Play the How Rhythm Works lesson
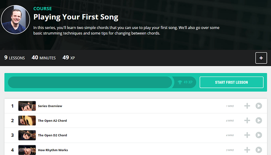This screenshot has width=271, height=155. [259, 150]
